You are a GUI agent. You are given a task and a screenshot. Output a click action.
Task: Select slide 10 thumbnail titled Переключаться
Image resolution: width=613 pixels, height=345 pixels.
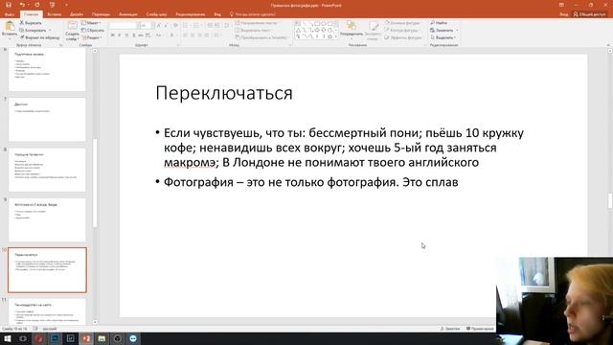tap(47, 270)
